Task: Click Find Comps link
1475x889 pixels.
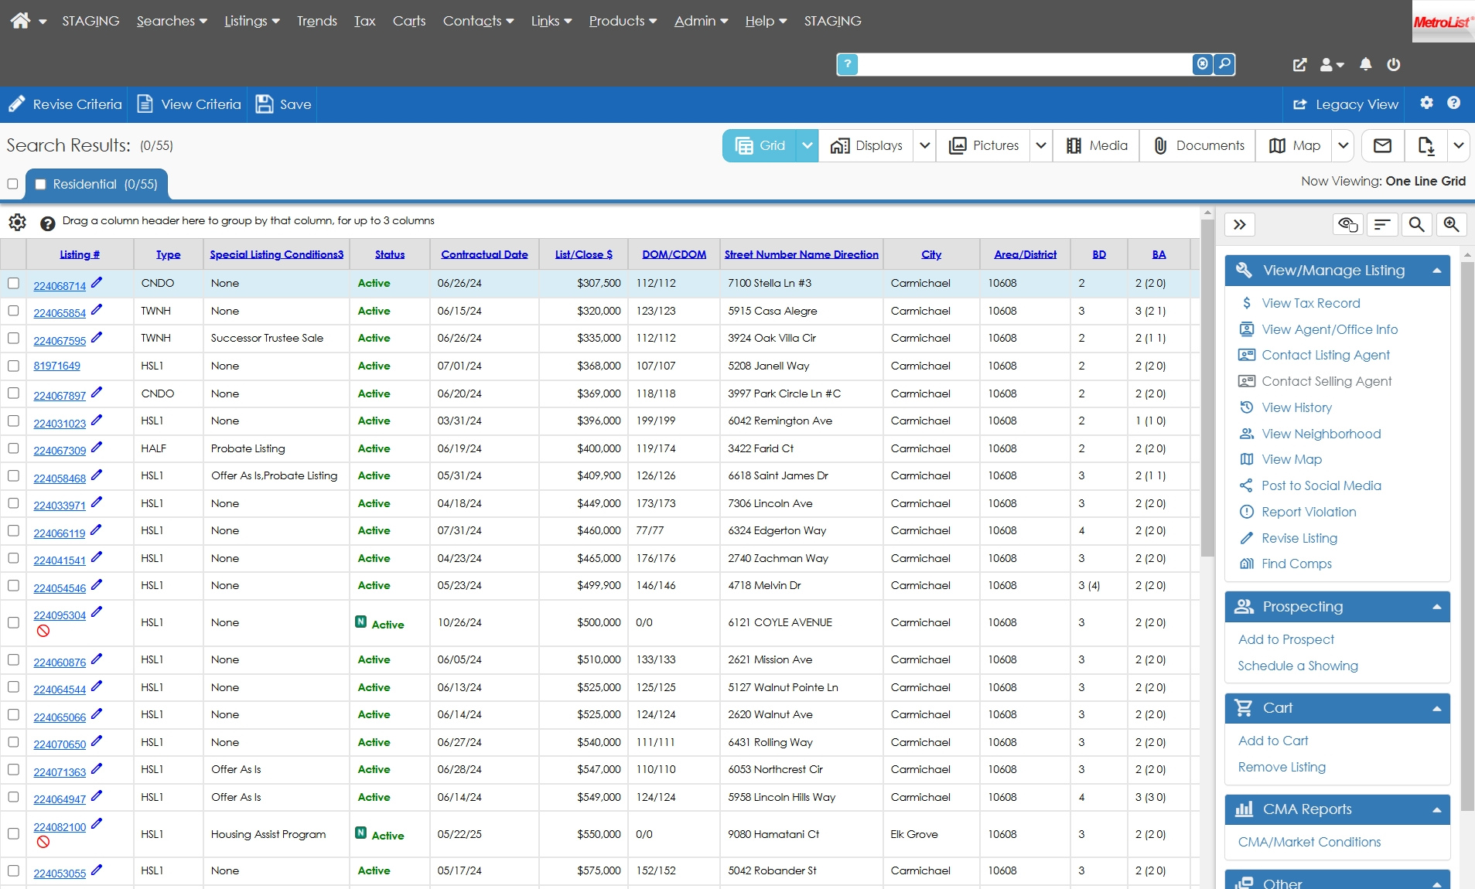Action: click(1296, 564)
